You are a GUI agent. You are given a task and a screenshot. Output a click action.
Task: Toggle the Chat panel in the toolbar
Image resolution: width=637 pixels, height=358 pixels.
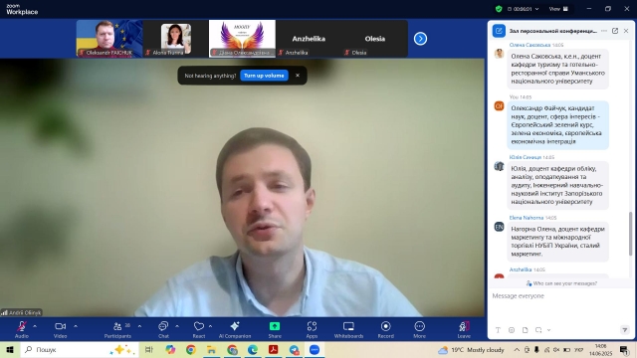163,329
